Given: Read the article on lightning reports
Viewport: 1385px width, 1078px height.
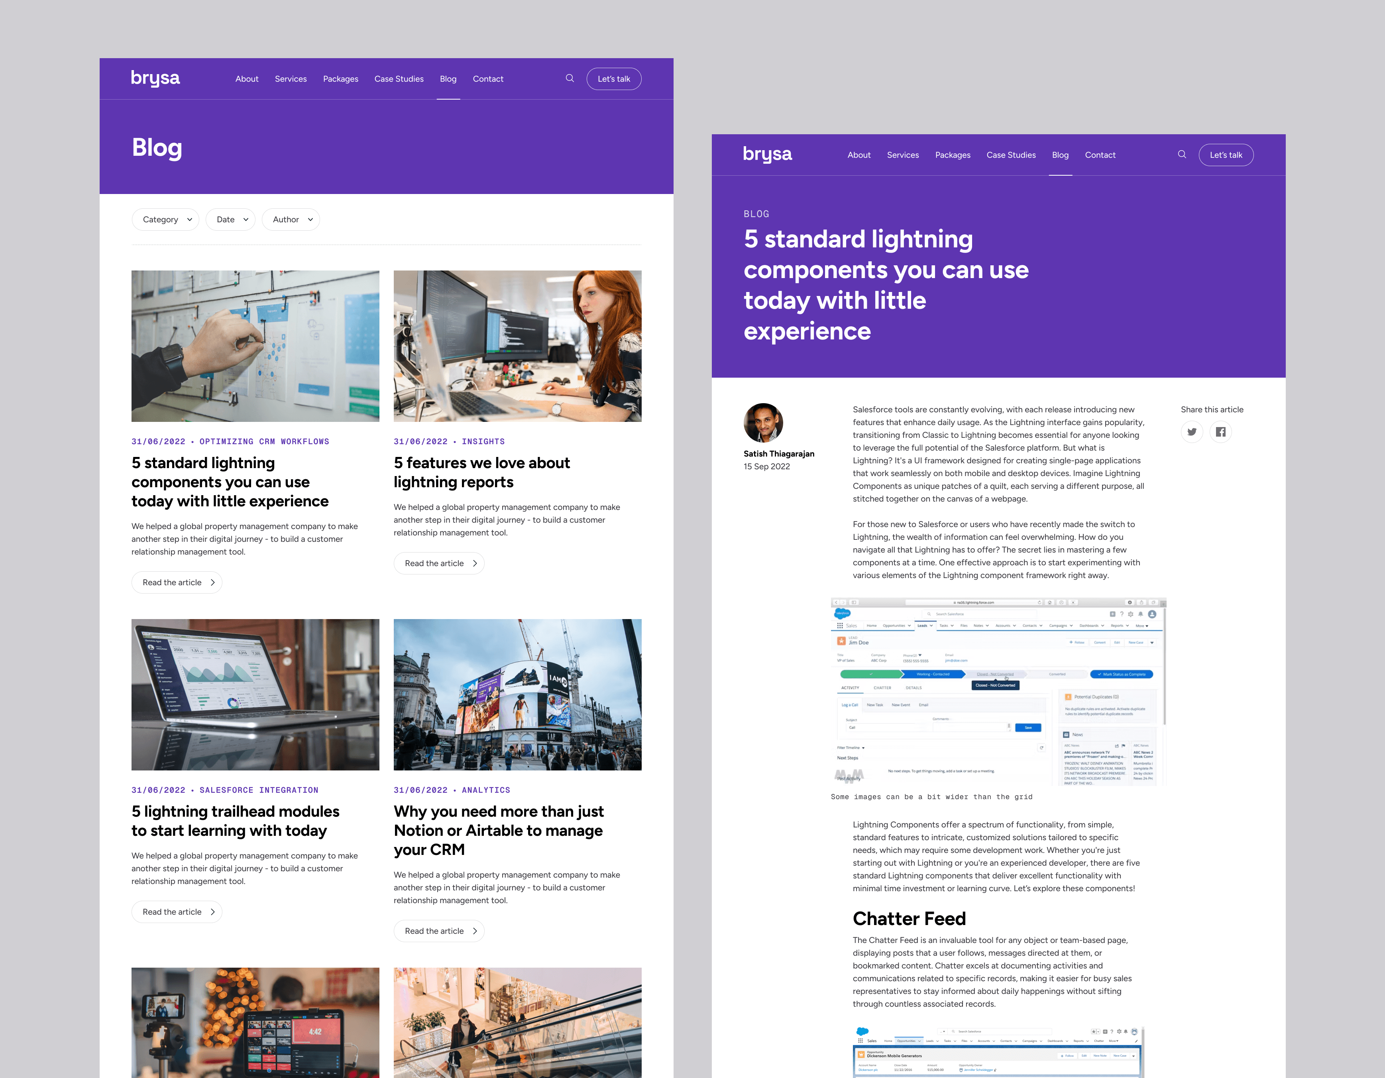Looking at the screenshot, I should pyautogui.click(x=439, y=563).
